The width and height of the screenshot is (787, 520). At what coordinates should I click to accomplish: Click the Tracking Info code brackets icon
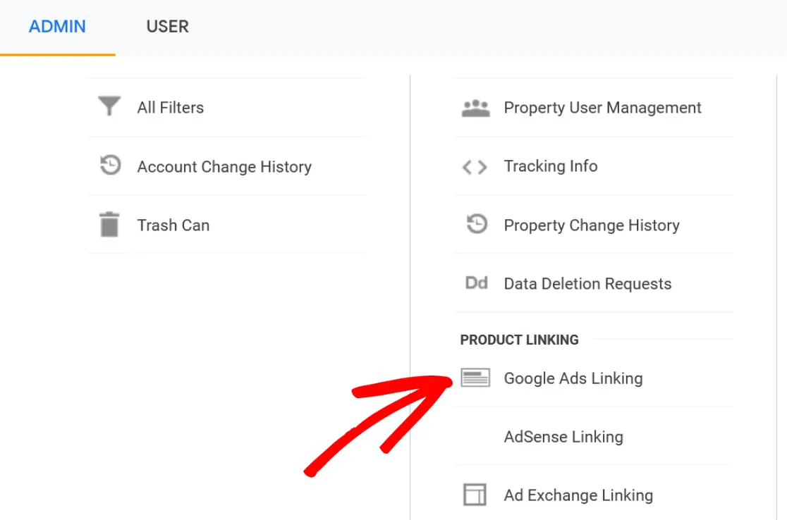point(475,167)
